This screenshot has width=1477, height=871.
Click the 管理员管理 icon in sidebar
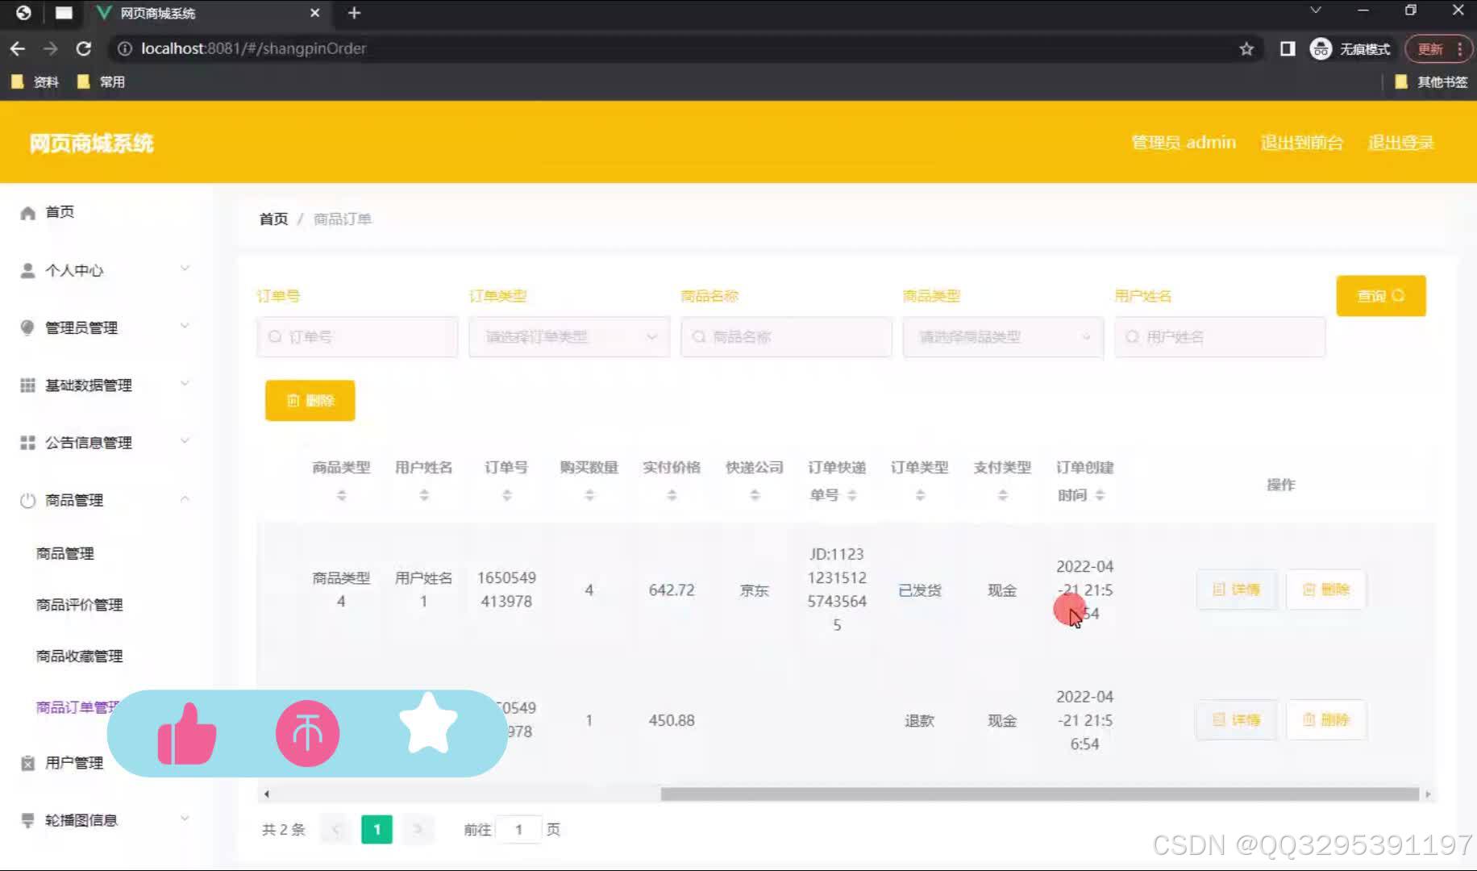pos(27,327)
